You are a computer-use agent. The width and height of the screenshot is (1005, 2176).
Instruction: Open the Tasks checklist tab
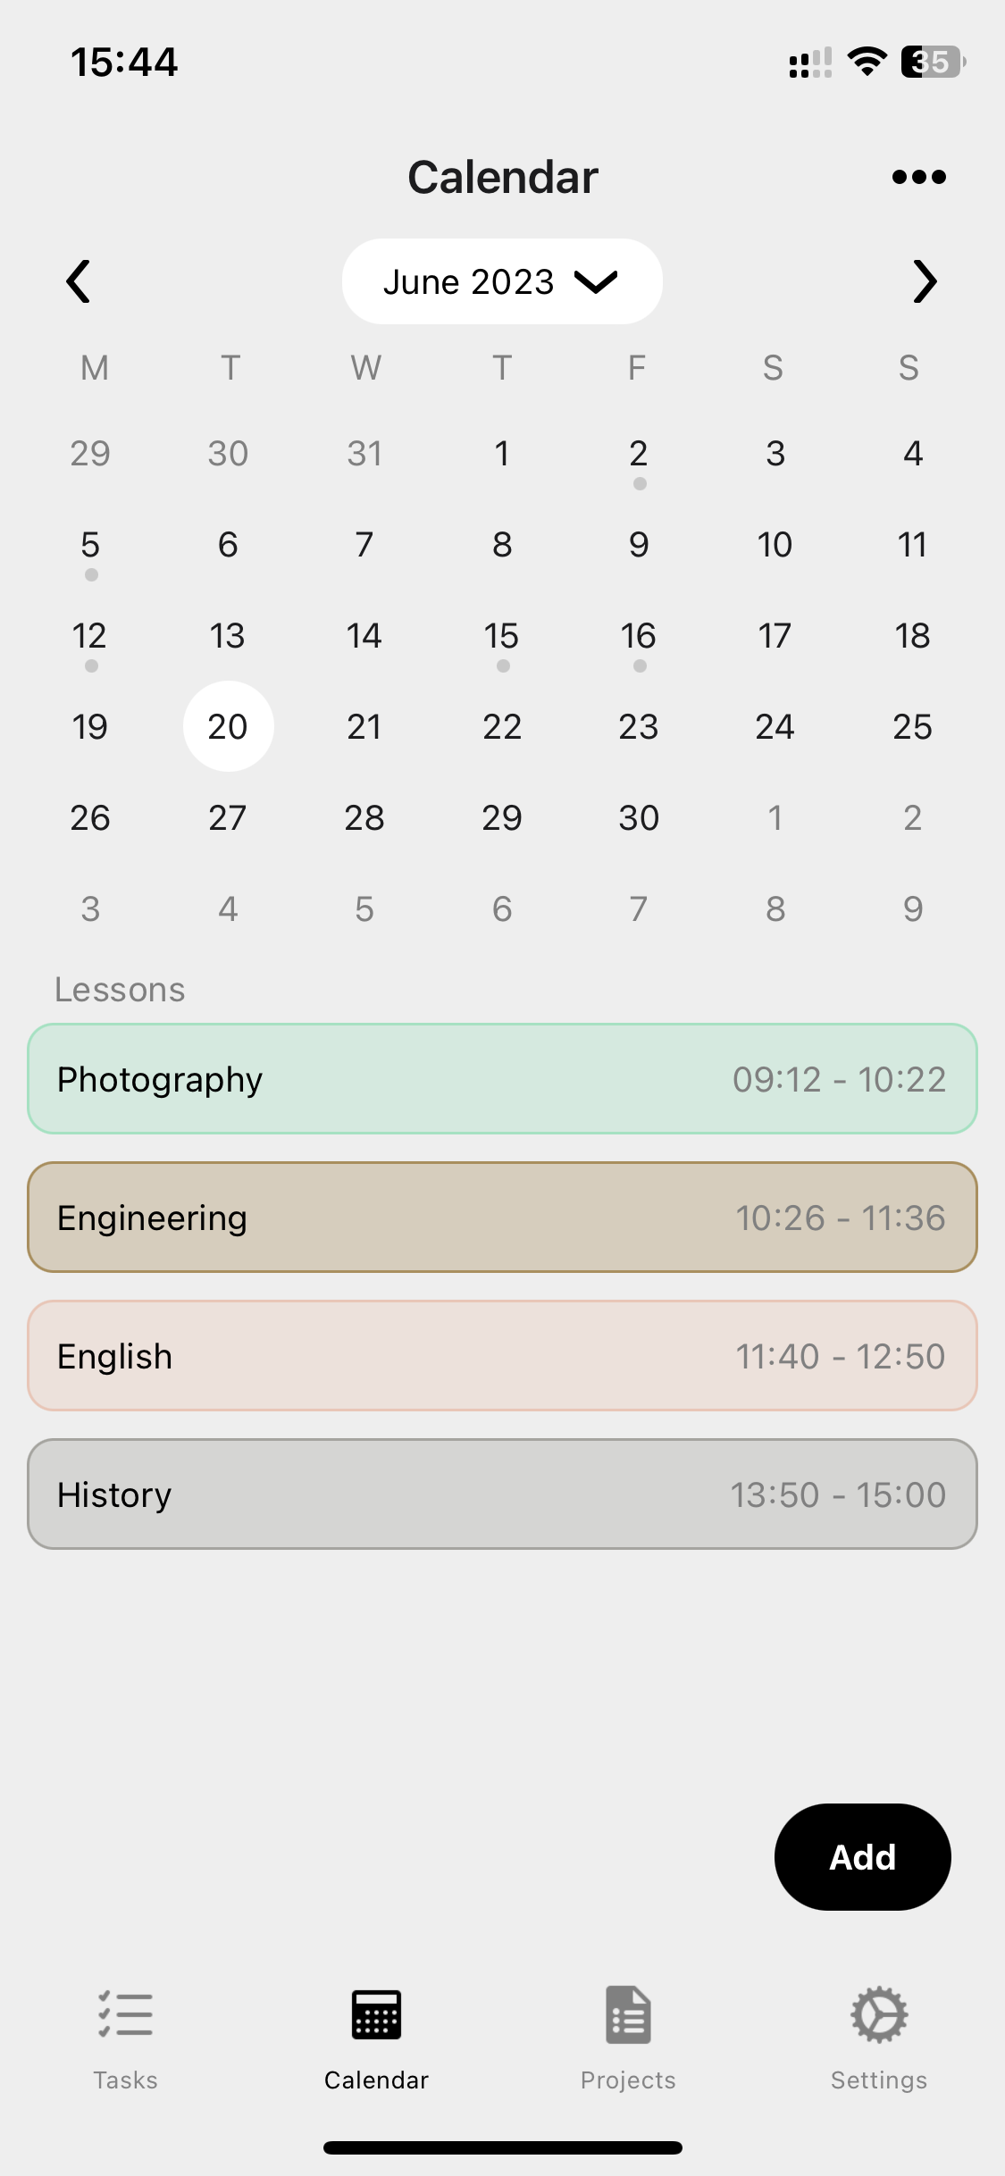[x=126, y=2015]
